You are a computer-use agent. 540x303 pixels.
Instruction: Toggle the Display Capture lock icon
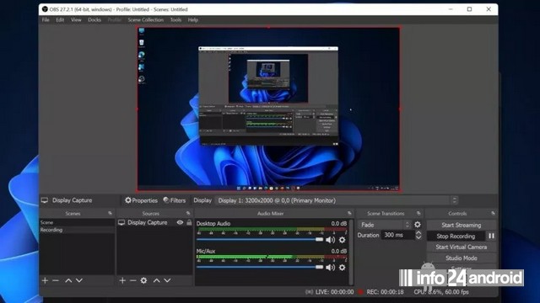click(189, 222)
